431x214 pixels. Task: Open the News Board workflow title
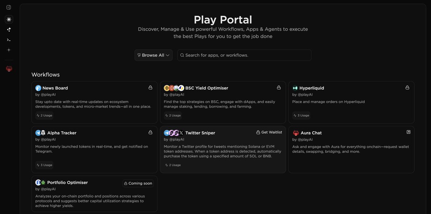pos(55,88)
